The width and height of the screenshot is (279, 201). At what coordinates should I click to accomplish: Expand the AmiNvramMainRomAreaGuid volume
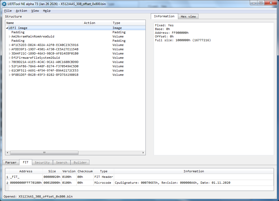click(x=10, y=37)
